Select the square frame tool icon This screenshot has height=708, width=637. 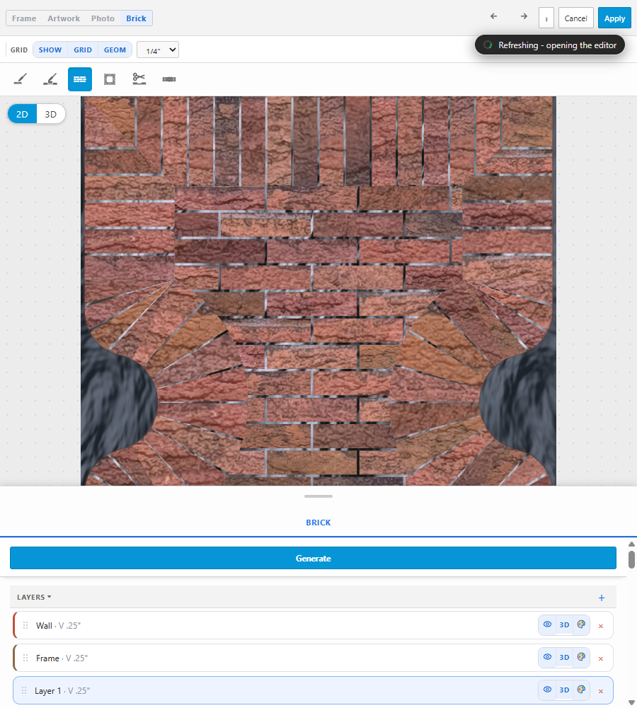click(110, 79)
